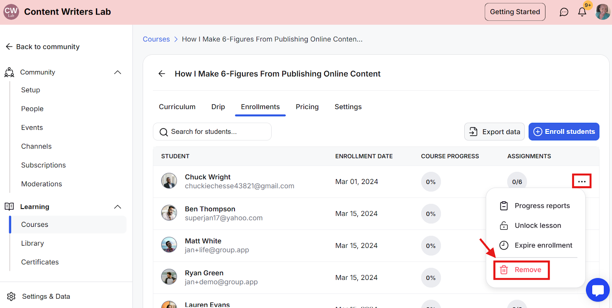Switch to the Curriculum tab
The width and height of the screenshot is (612, 308).
(x=177, y=107)
